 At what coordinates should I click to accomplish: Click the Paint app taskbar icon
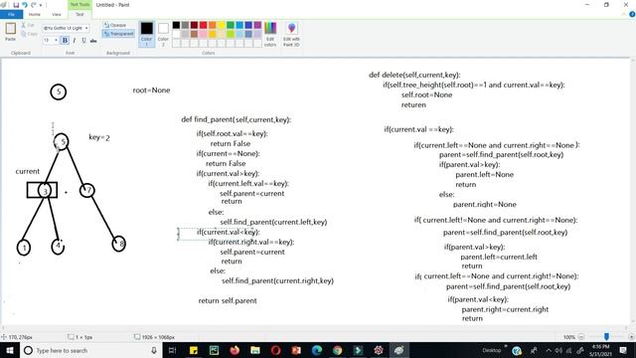coord(399,350)
